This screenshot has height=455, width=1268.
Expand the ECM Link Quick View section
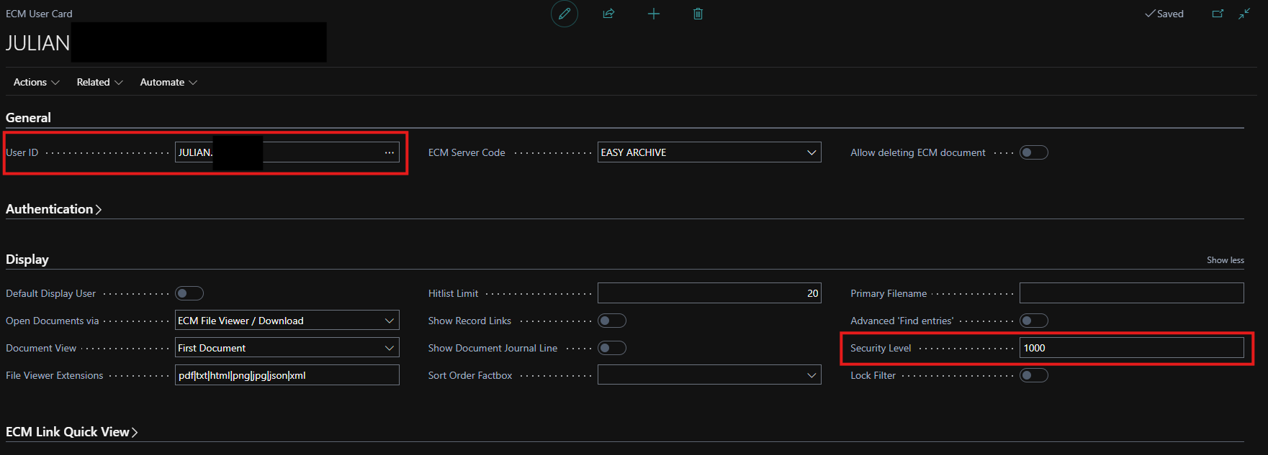coord(71,432)
